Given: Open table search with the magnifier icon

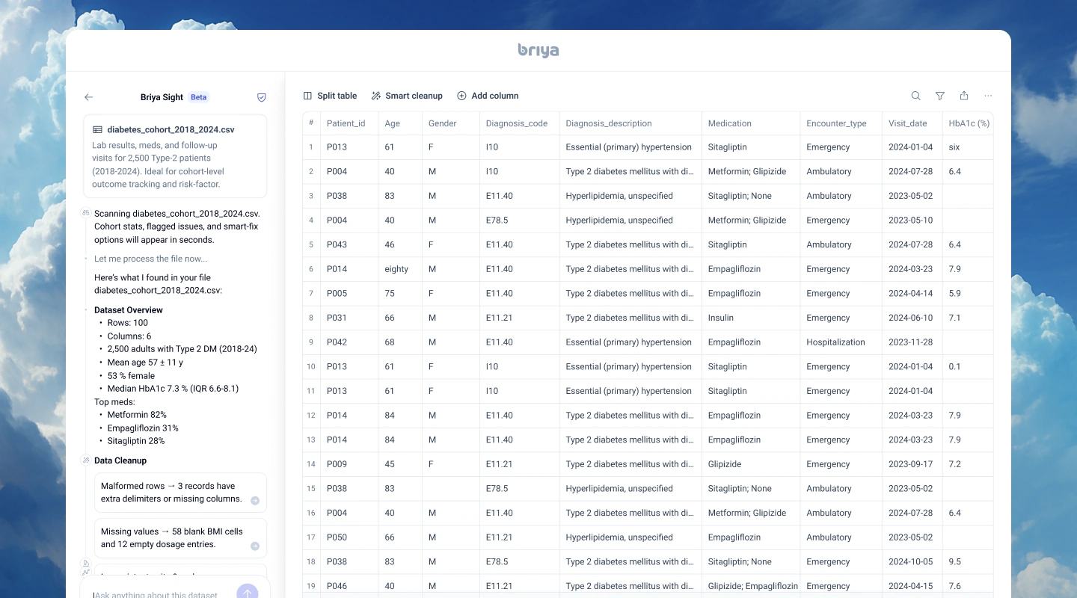Looking at the screenshot, I should [915, 96].
